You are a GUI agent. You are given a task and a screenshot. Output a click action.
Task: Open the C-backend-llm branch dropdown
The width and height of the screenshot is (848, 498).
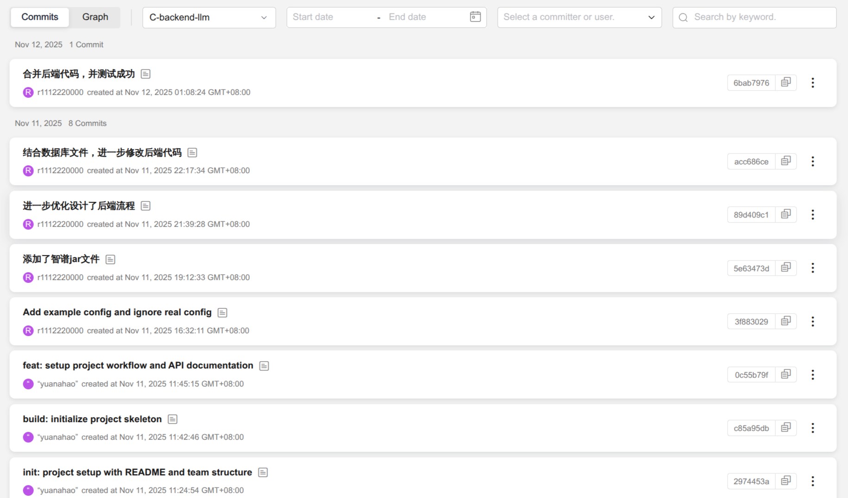click(x=209, y=18)
